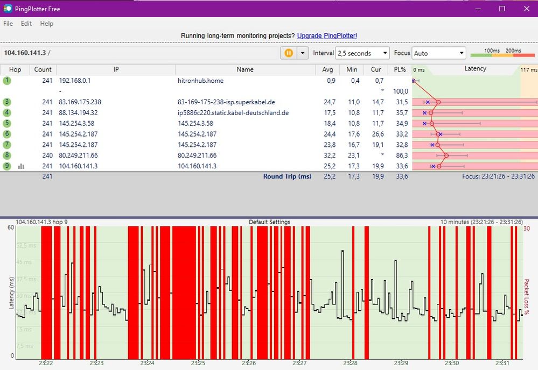Select the hitronhub.home hop row

(200, 81)
